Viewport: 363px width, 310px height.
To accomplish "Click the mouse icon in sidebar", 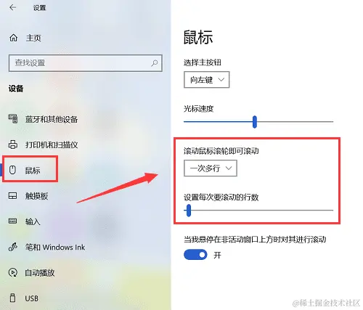I will 12,170.
